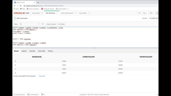This screenshot has height=96, width=171.
Task: Click the language globe icon in footer
Action: [42, 94]
